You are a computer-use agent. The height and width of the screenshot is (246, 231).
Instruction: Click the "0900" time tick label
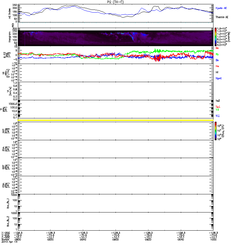[115, 240]
